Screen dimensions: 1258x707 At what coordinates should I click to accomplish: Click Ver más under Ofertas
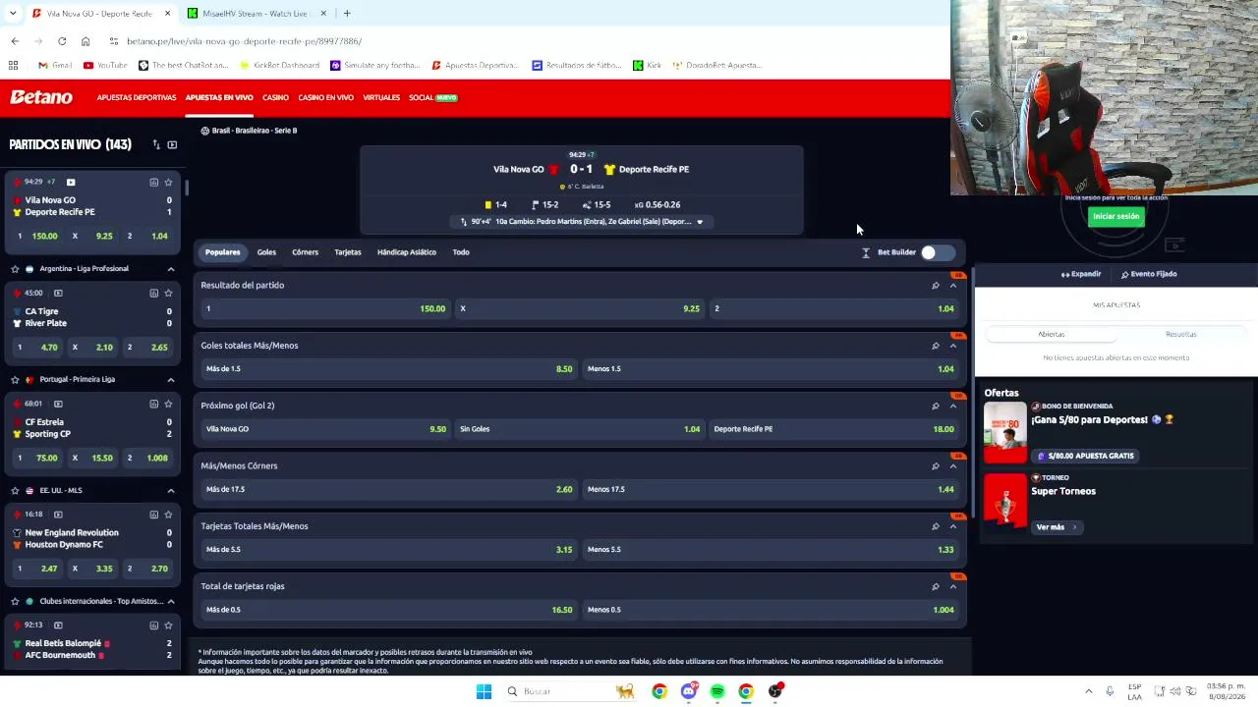click(1057, 527)
